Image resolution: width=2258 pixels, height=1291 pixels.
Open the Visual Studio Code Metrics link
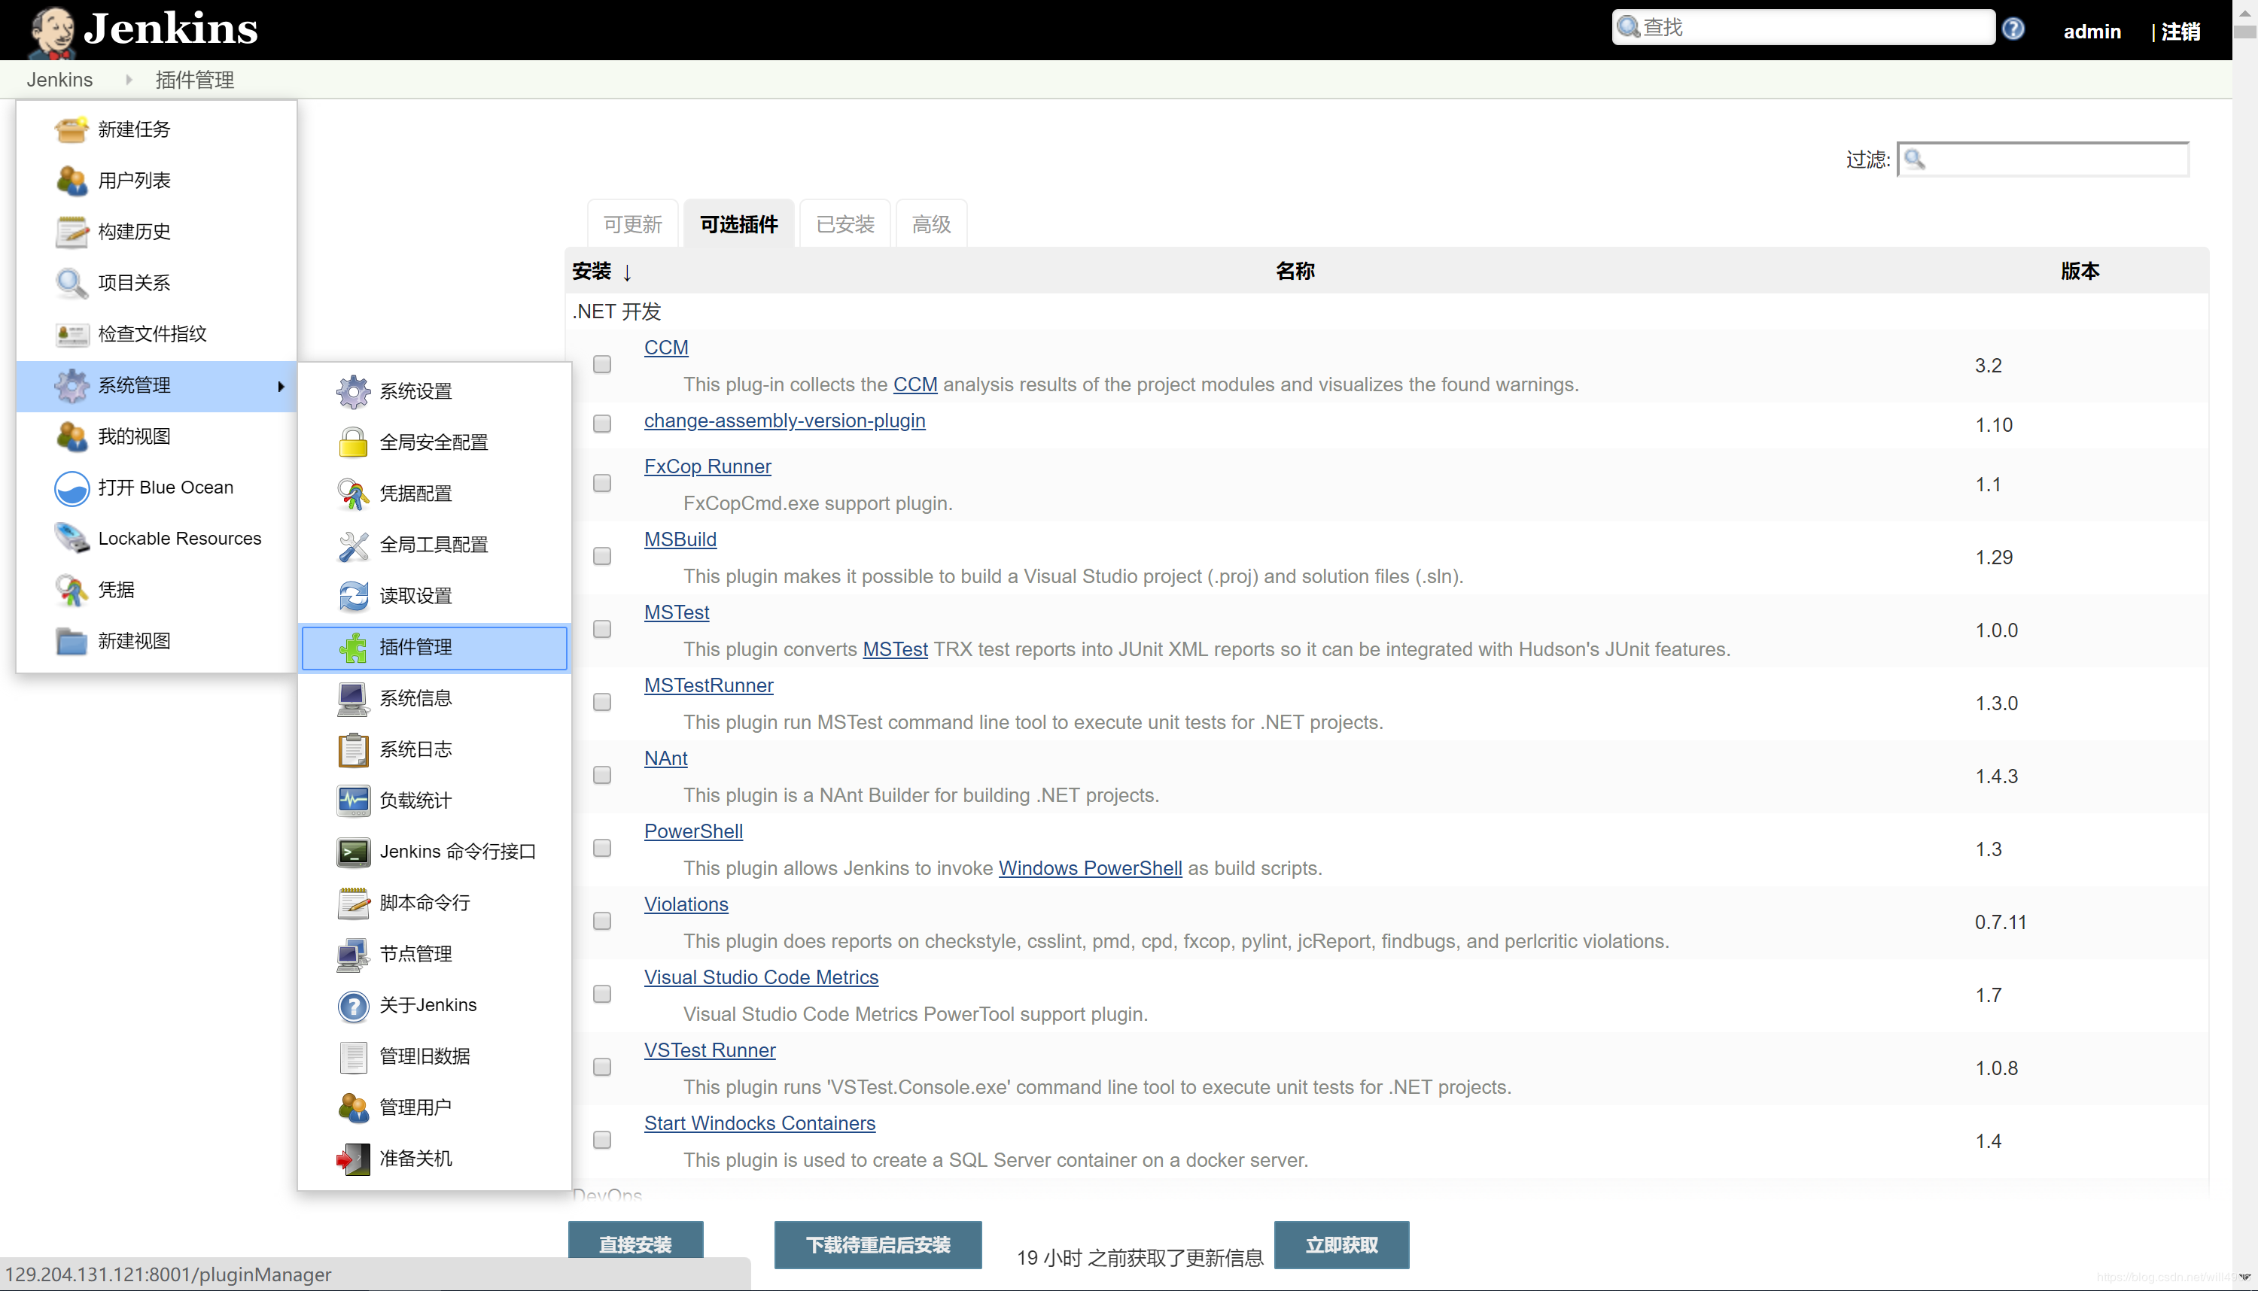tap(761, 977)
